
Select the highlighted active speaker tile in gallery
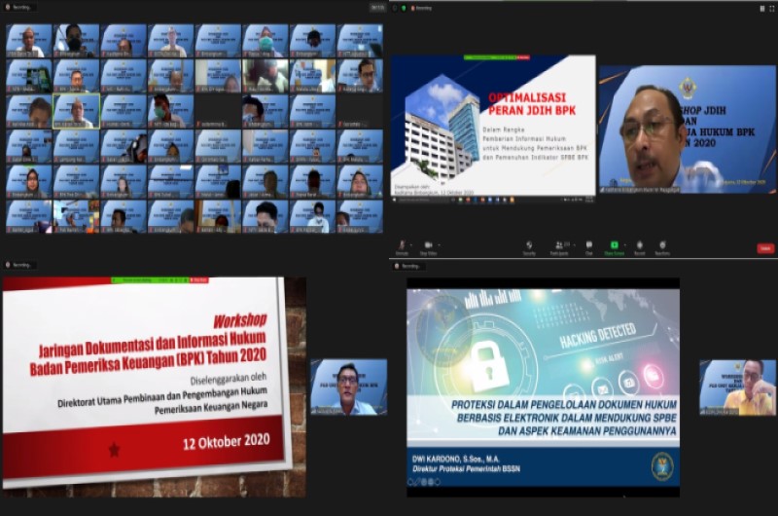tap(77, 111)
